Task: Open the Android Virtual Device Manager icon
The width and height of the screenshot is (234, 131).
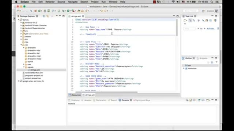Action: pyautogui.click(x=49, y=11)
